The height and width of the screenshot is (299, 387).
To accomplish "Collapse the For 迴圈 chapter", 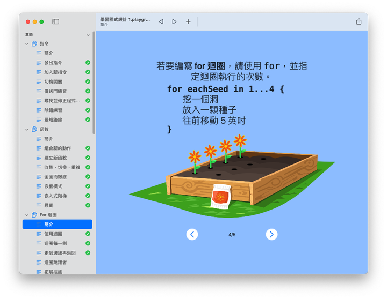I will 27,215.
